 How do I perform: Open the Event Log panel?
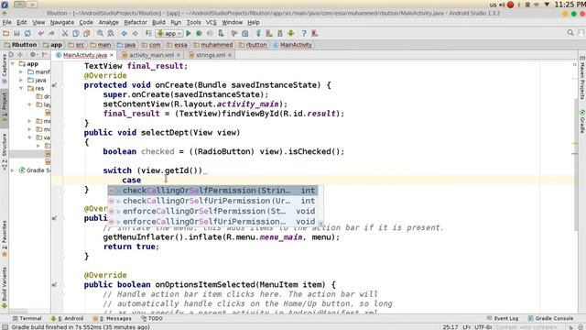click(x=503, y=318)
